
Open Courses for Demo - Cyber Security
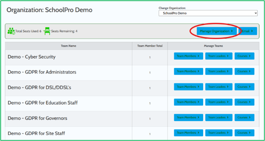click(244, 56)
